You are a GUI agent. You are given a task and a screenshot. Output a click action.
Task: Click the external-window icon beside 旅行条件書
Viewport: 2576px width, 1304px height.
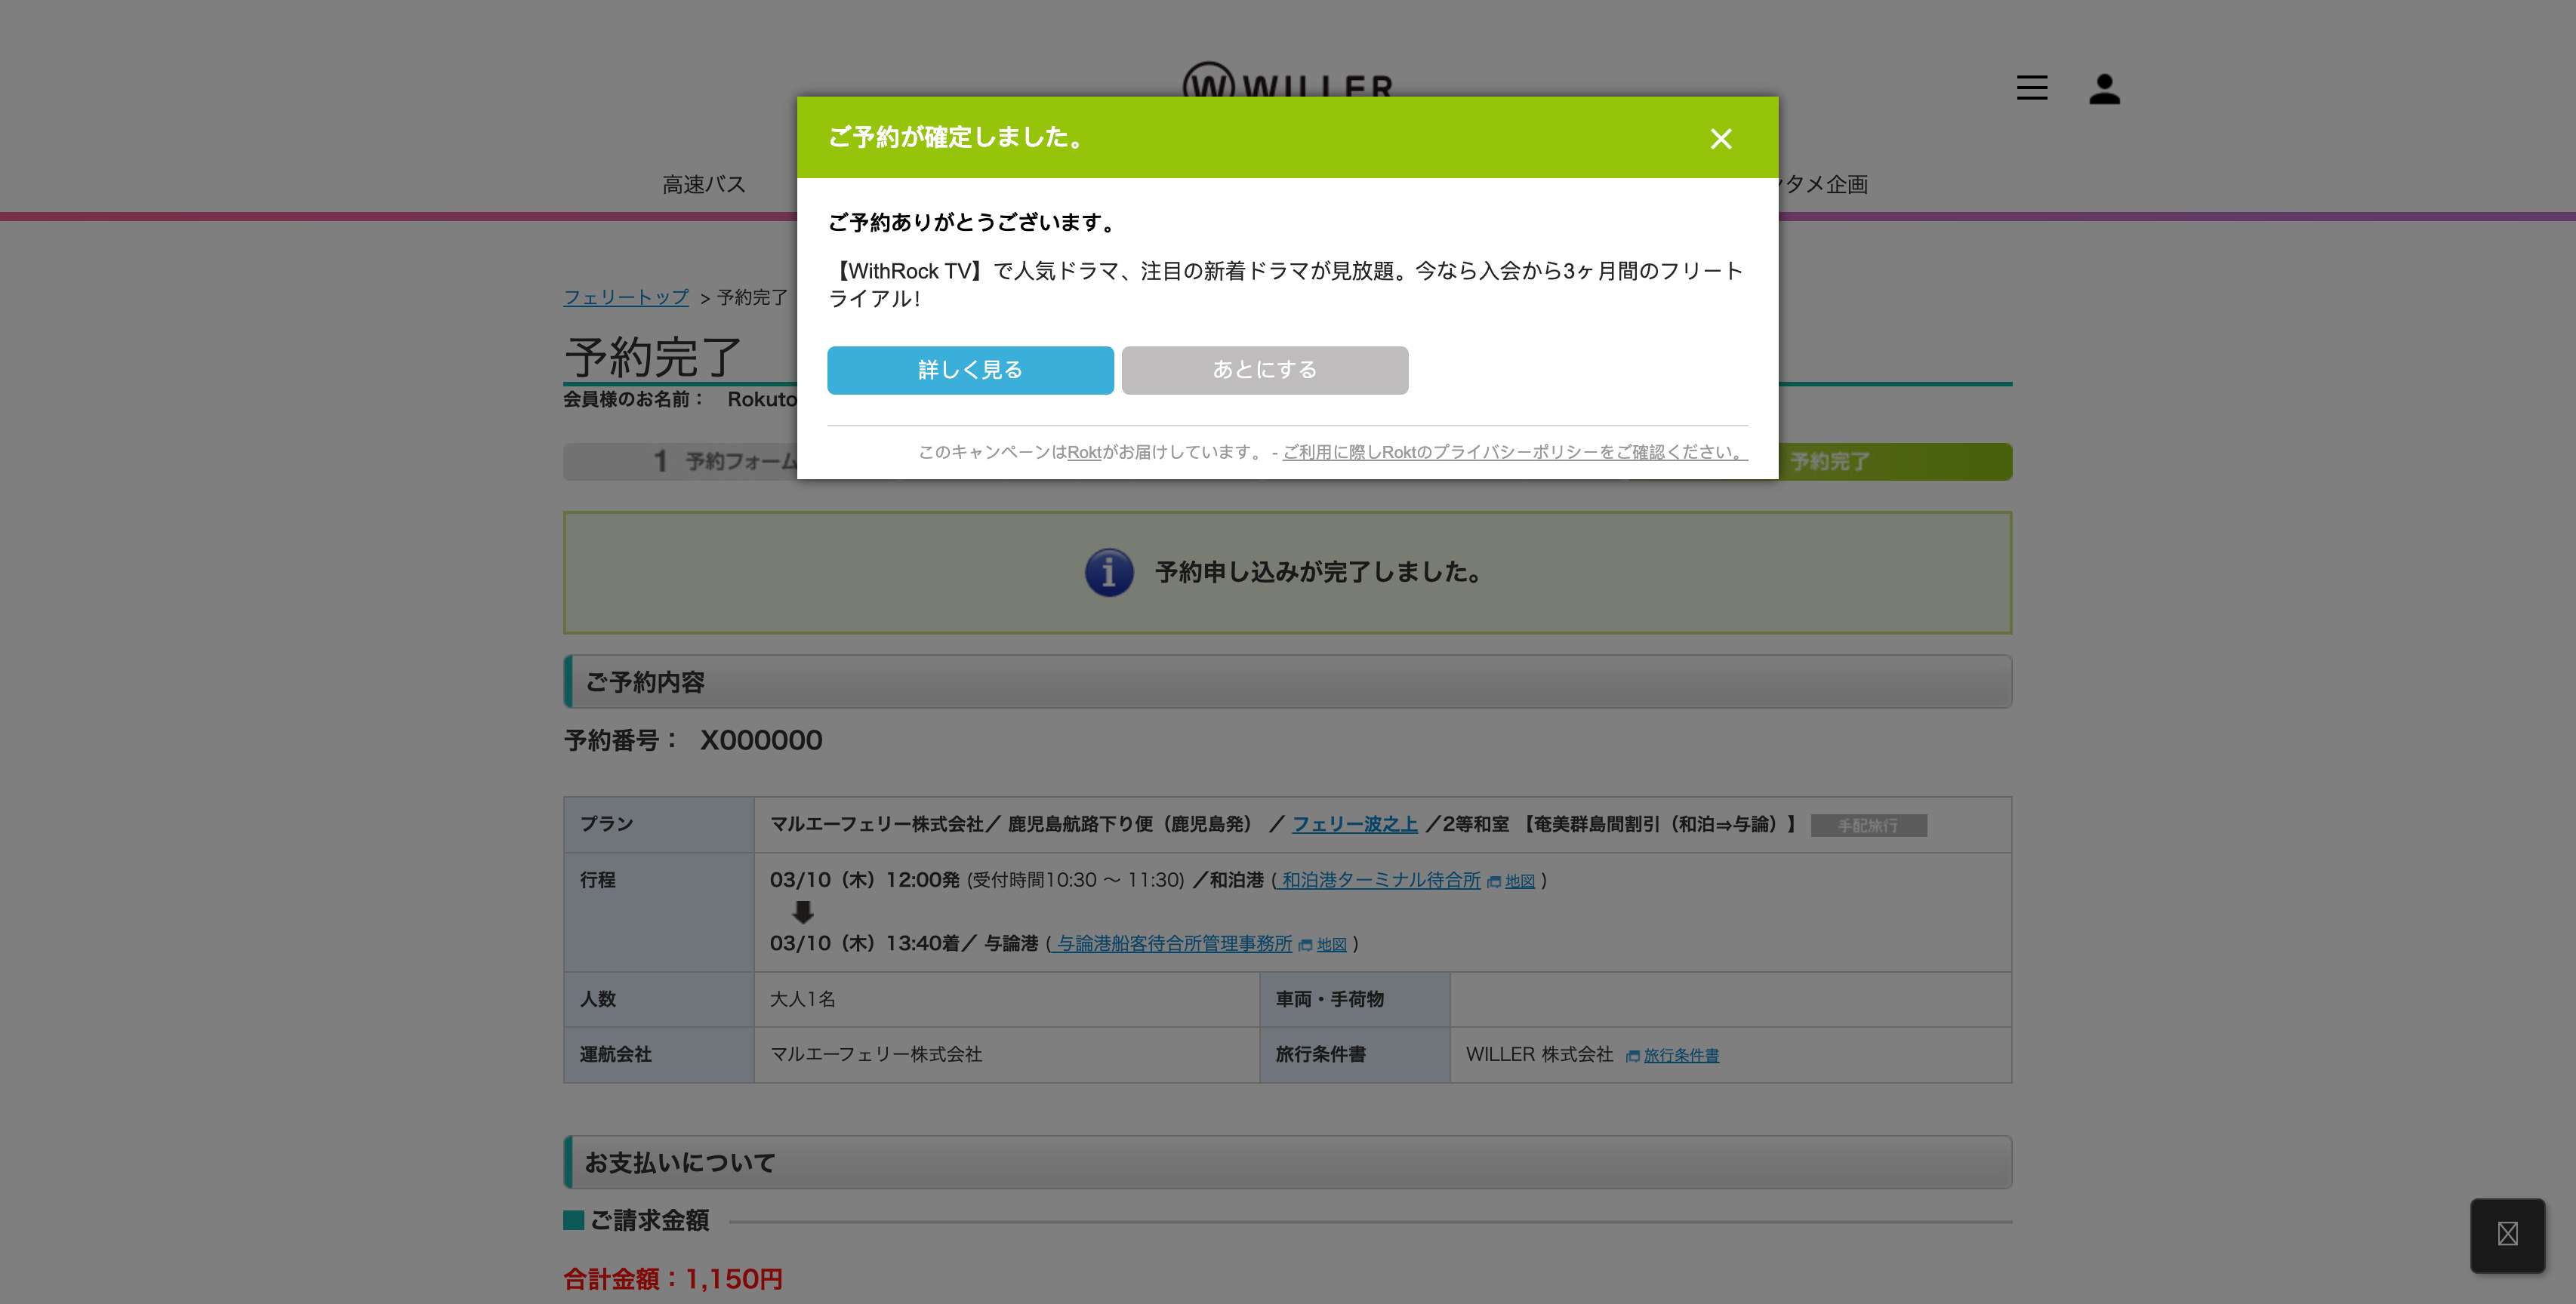1632,1056
